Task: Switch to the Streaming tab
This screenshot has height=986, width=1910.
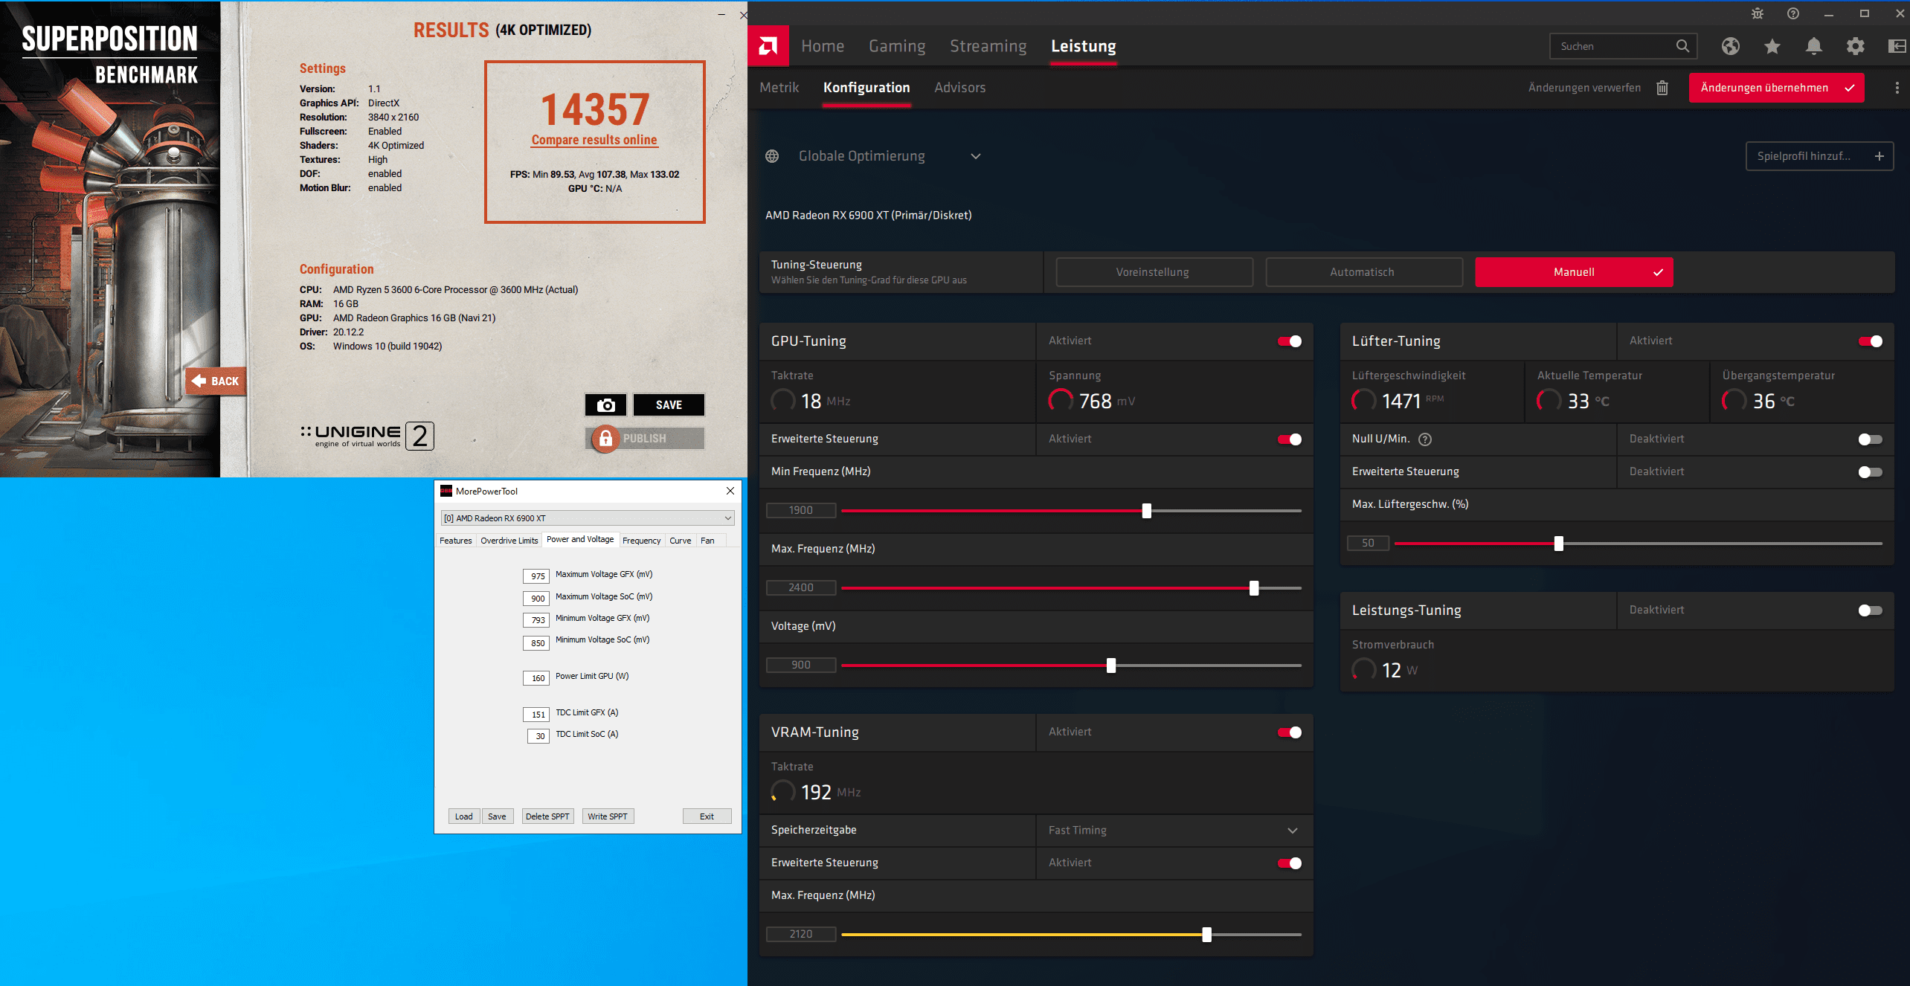Action: (x=988, y=46)
